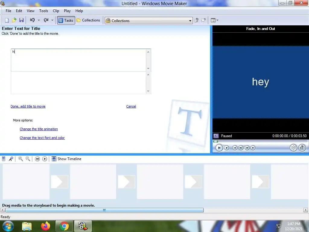Play the storyboard

tap(45, 159)
